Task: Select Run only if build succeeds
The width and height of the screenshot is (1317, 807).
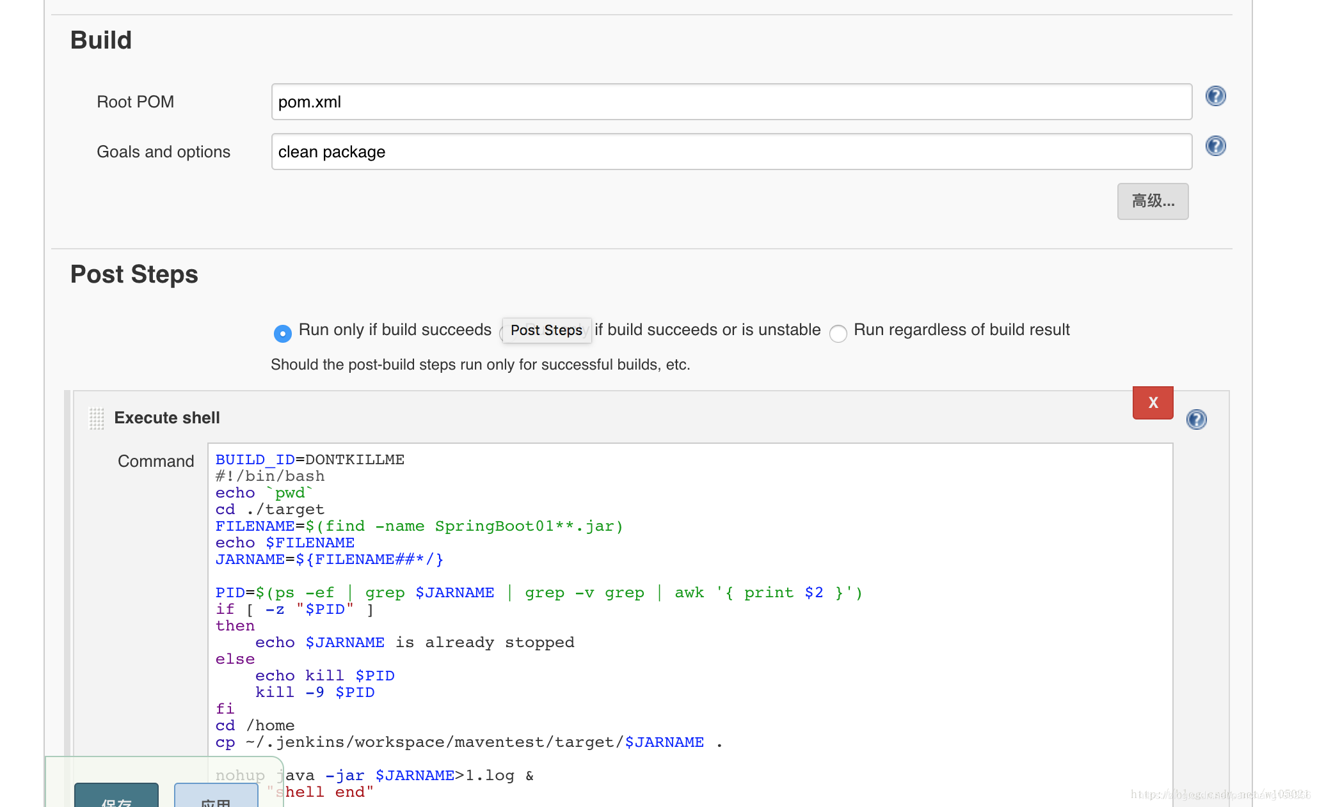Action: click(x=282, y=333)
